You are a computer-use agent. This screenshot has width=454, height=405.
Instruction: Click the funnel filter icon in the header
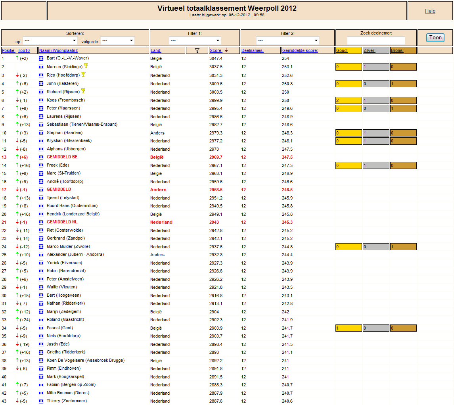pos(197,50)
